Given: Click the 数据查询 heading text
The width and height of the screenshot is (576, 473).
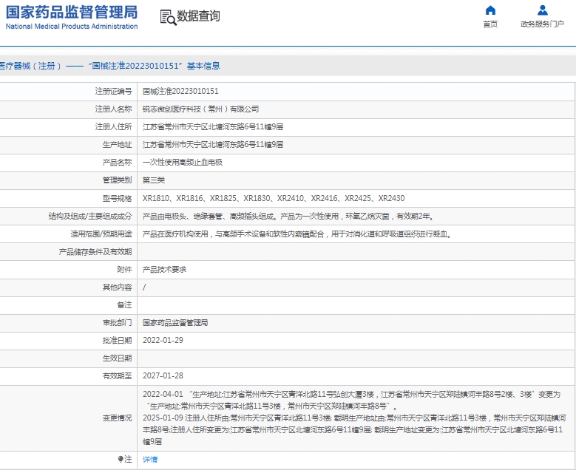Looking at the screenshot, I should pos(198,16).
